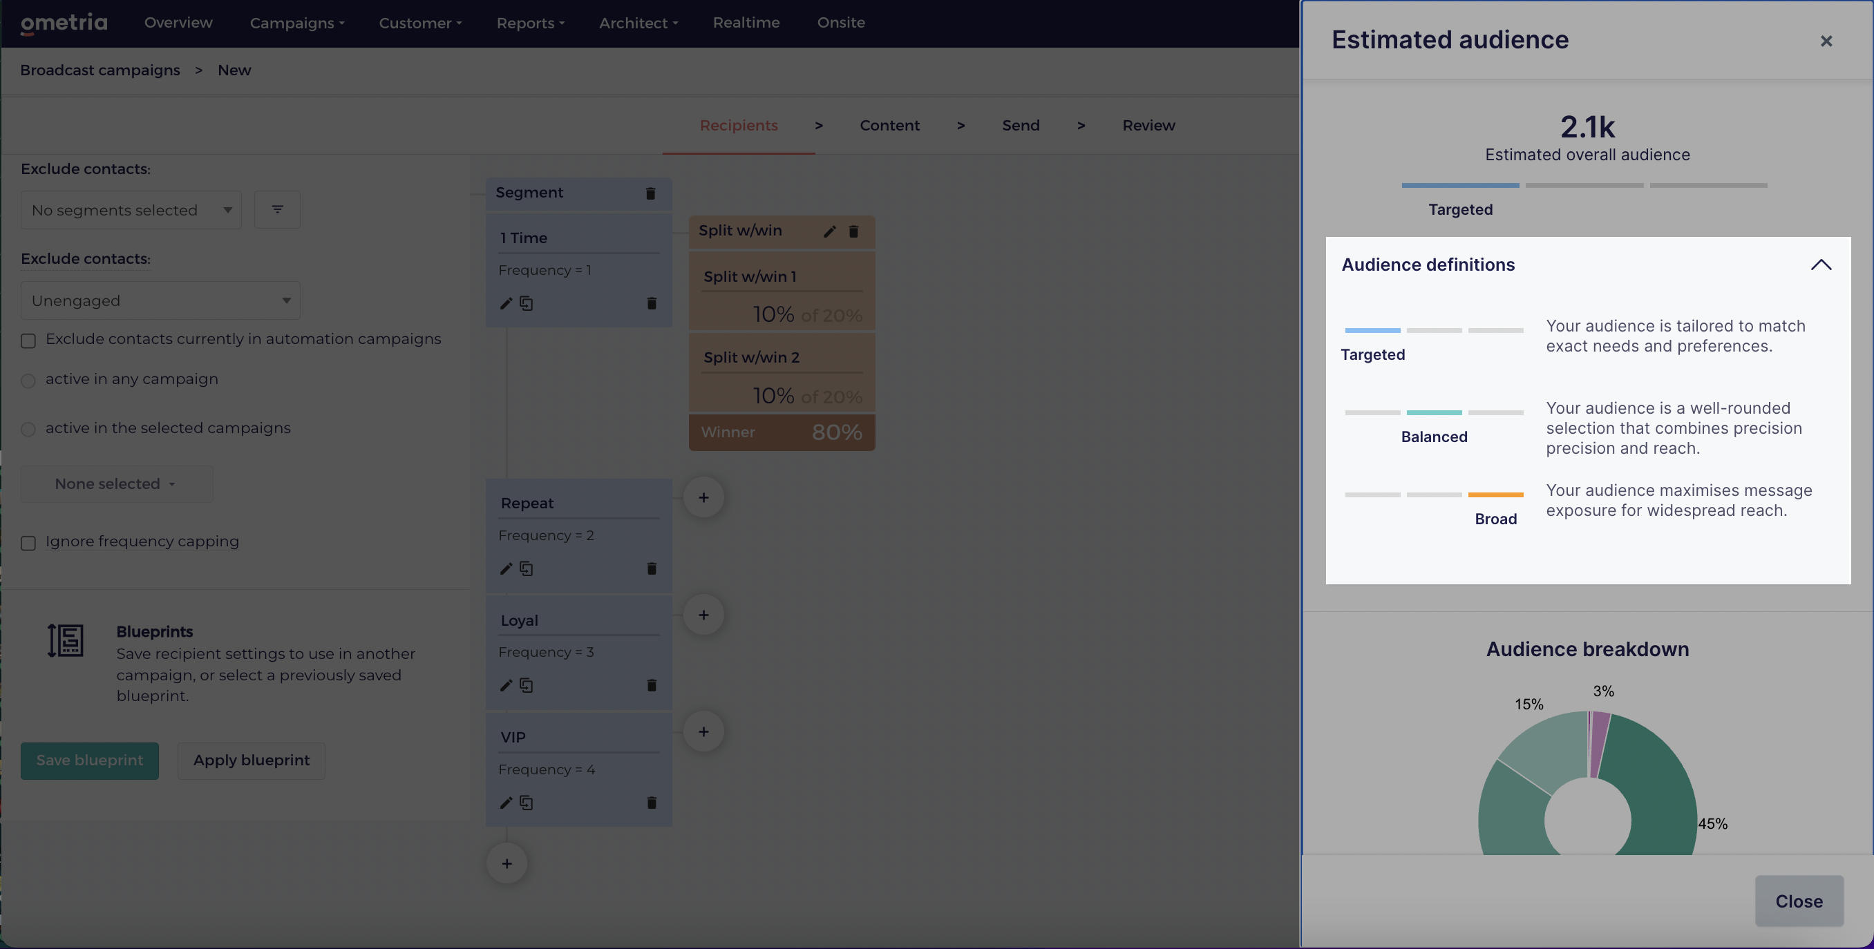1874x949 pixels.
Task: Open the Realtime page
Action: click(746, 23)
